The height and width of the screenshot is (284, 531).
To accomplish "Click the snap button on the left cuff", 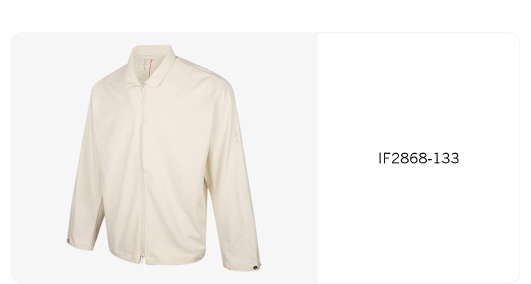I will coord(68,241).
